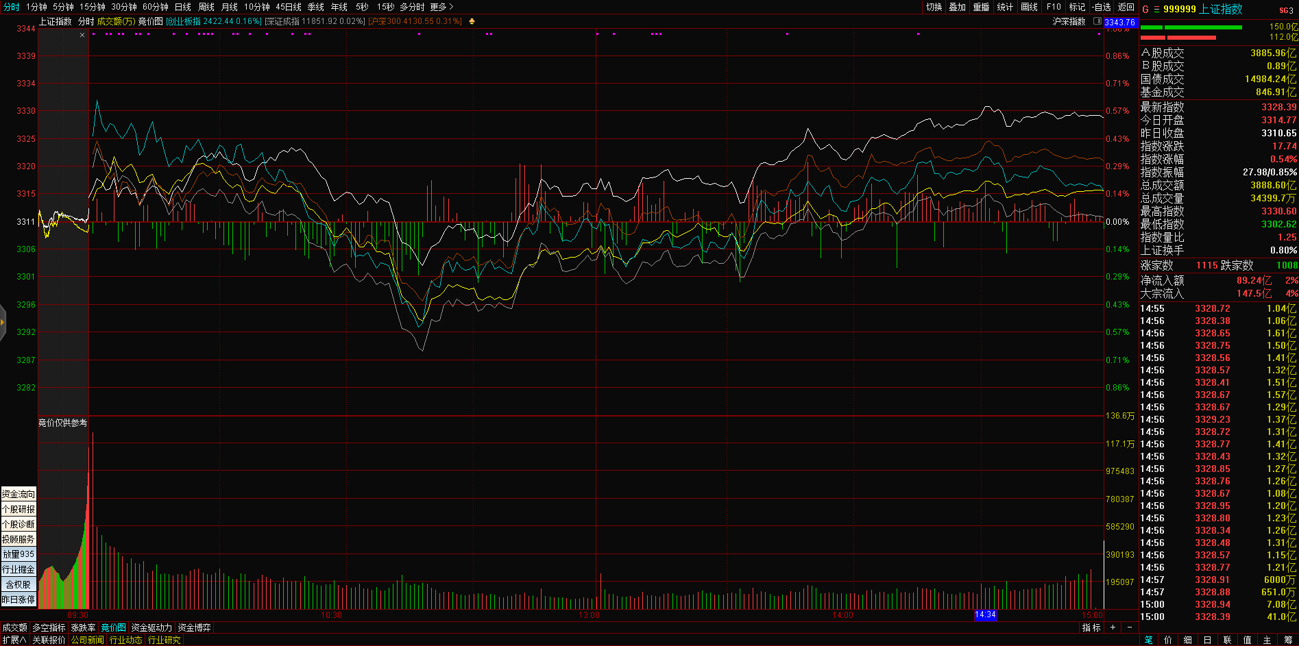Click the G icon before stock code 999999
Screen dimensions: 1299x646
1145,10
